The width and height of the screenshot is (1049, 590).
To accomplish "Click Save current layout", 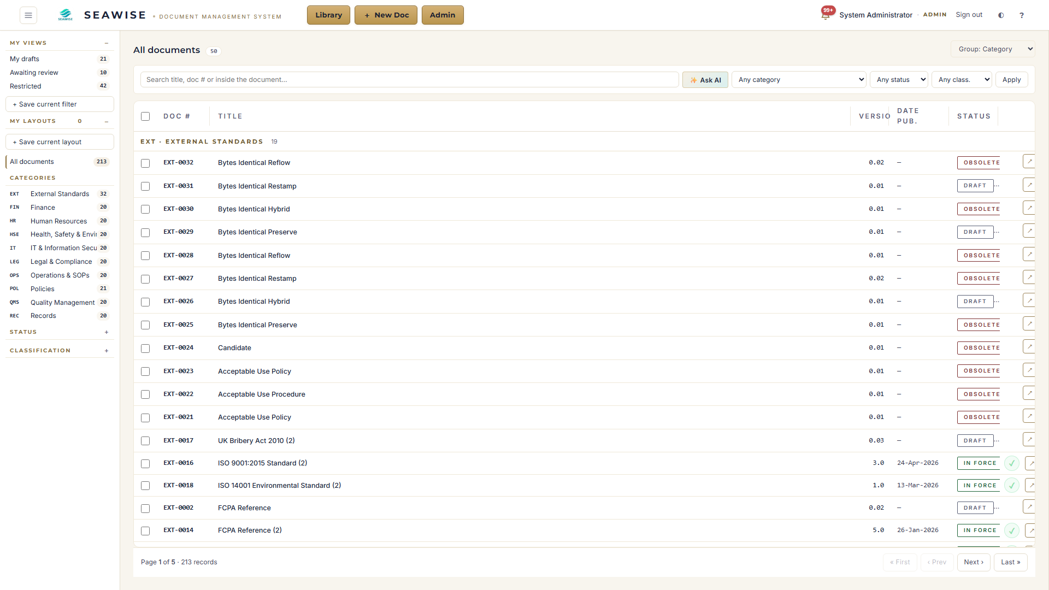I will coord(60,142).
